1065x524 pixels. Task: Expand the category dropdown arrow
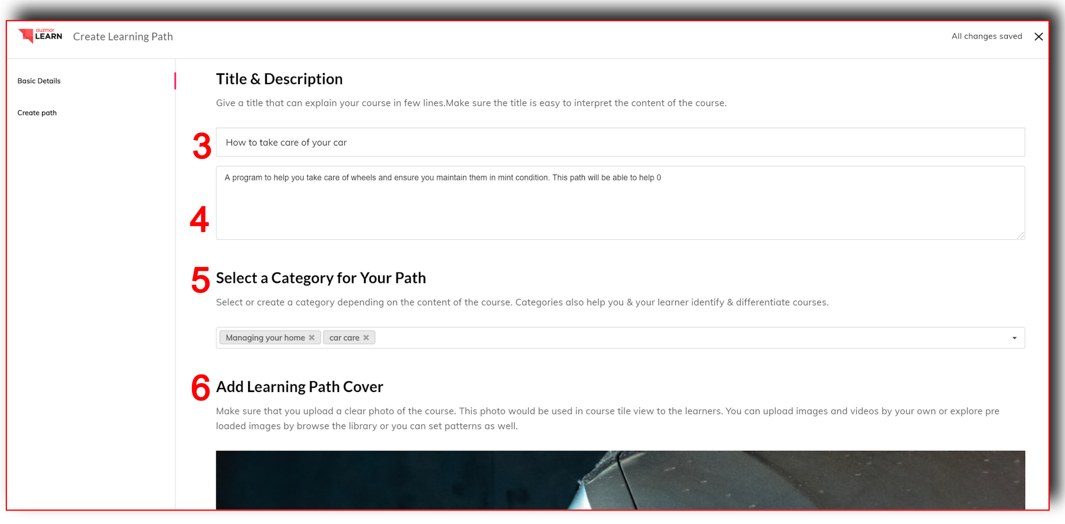point(1014,338)
